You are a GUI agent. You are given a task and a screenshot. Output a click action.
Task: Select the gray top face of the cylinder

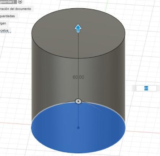78,33
